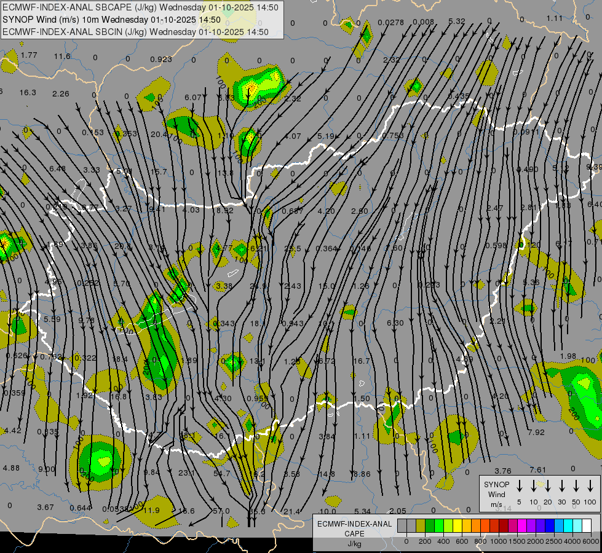Image resolution: width=602 pixels, height=553 pixels.
Task: Pick the yellow 600 J/kg legend swatch
Action: 457,525
